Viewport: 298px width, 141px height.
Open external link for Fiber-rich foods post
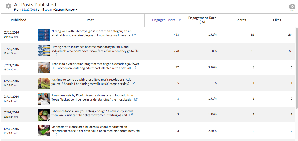pyautogui.click(x=131, y=115)
